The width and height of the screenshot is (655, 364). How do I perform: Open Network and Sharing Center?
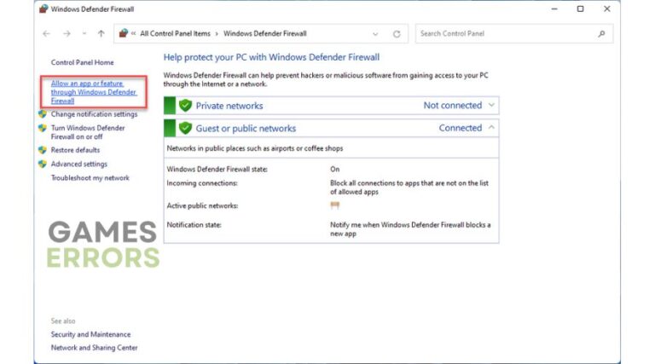[94, 348]
